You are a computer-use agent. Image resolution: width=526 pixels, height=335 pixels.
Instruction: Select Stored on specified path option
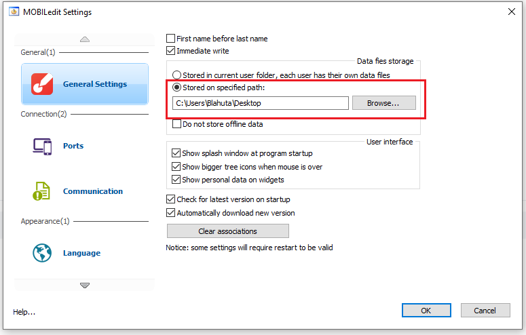[x=177, y=87]
